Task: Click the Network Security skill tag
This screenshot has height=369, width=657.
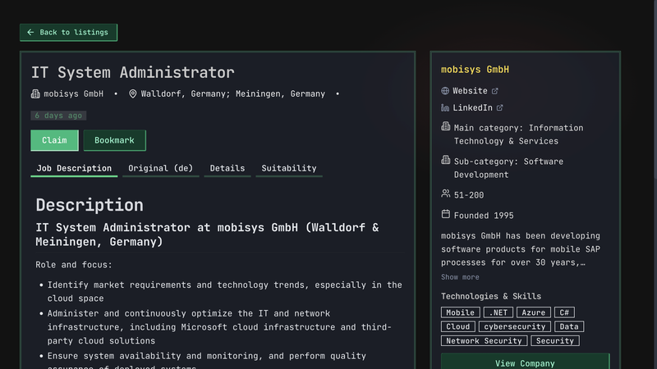Action: tap(484, 341)
